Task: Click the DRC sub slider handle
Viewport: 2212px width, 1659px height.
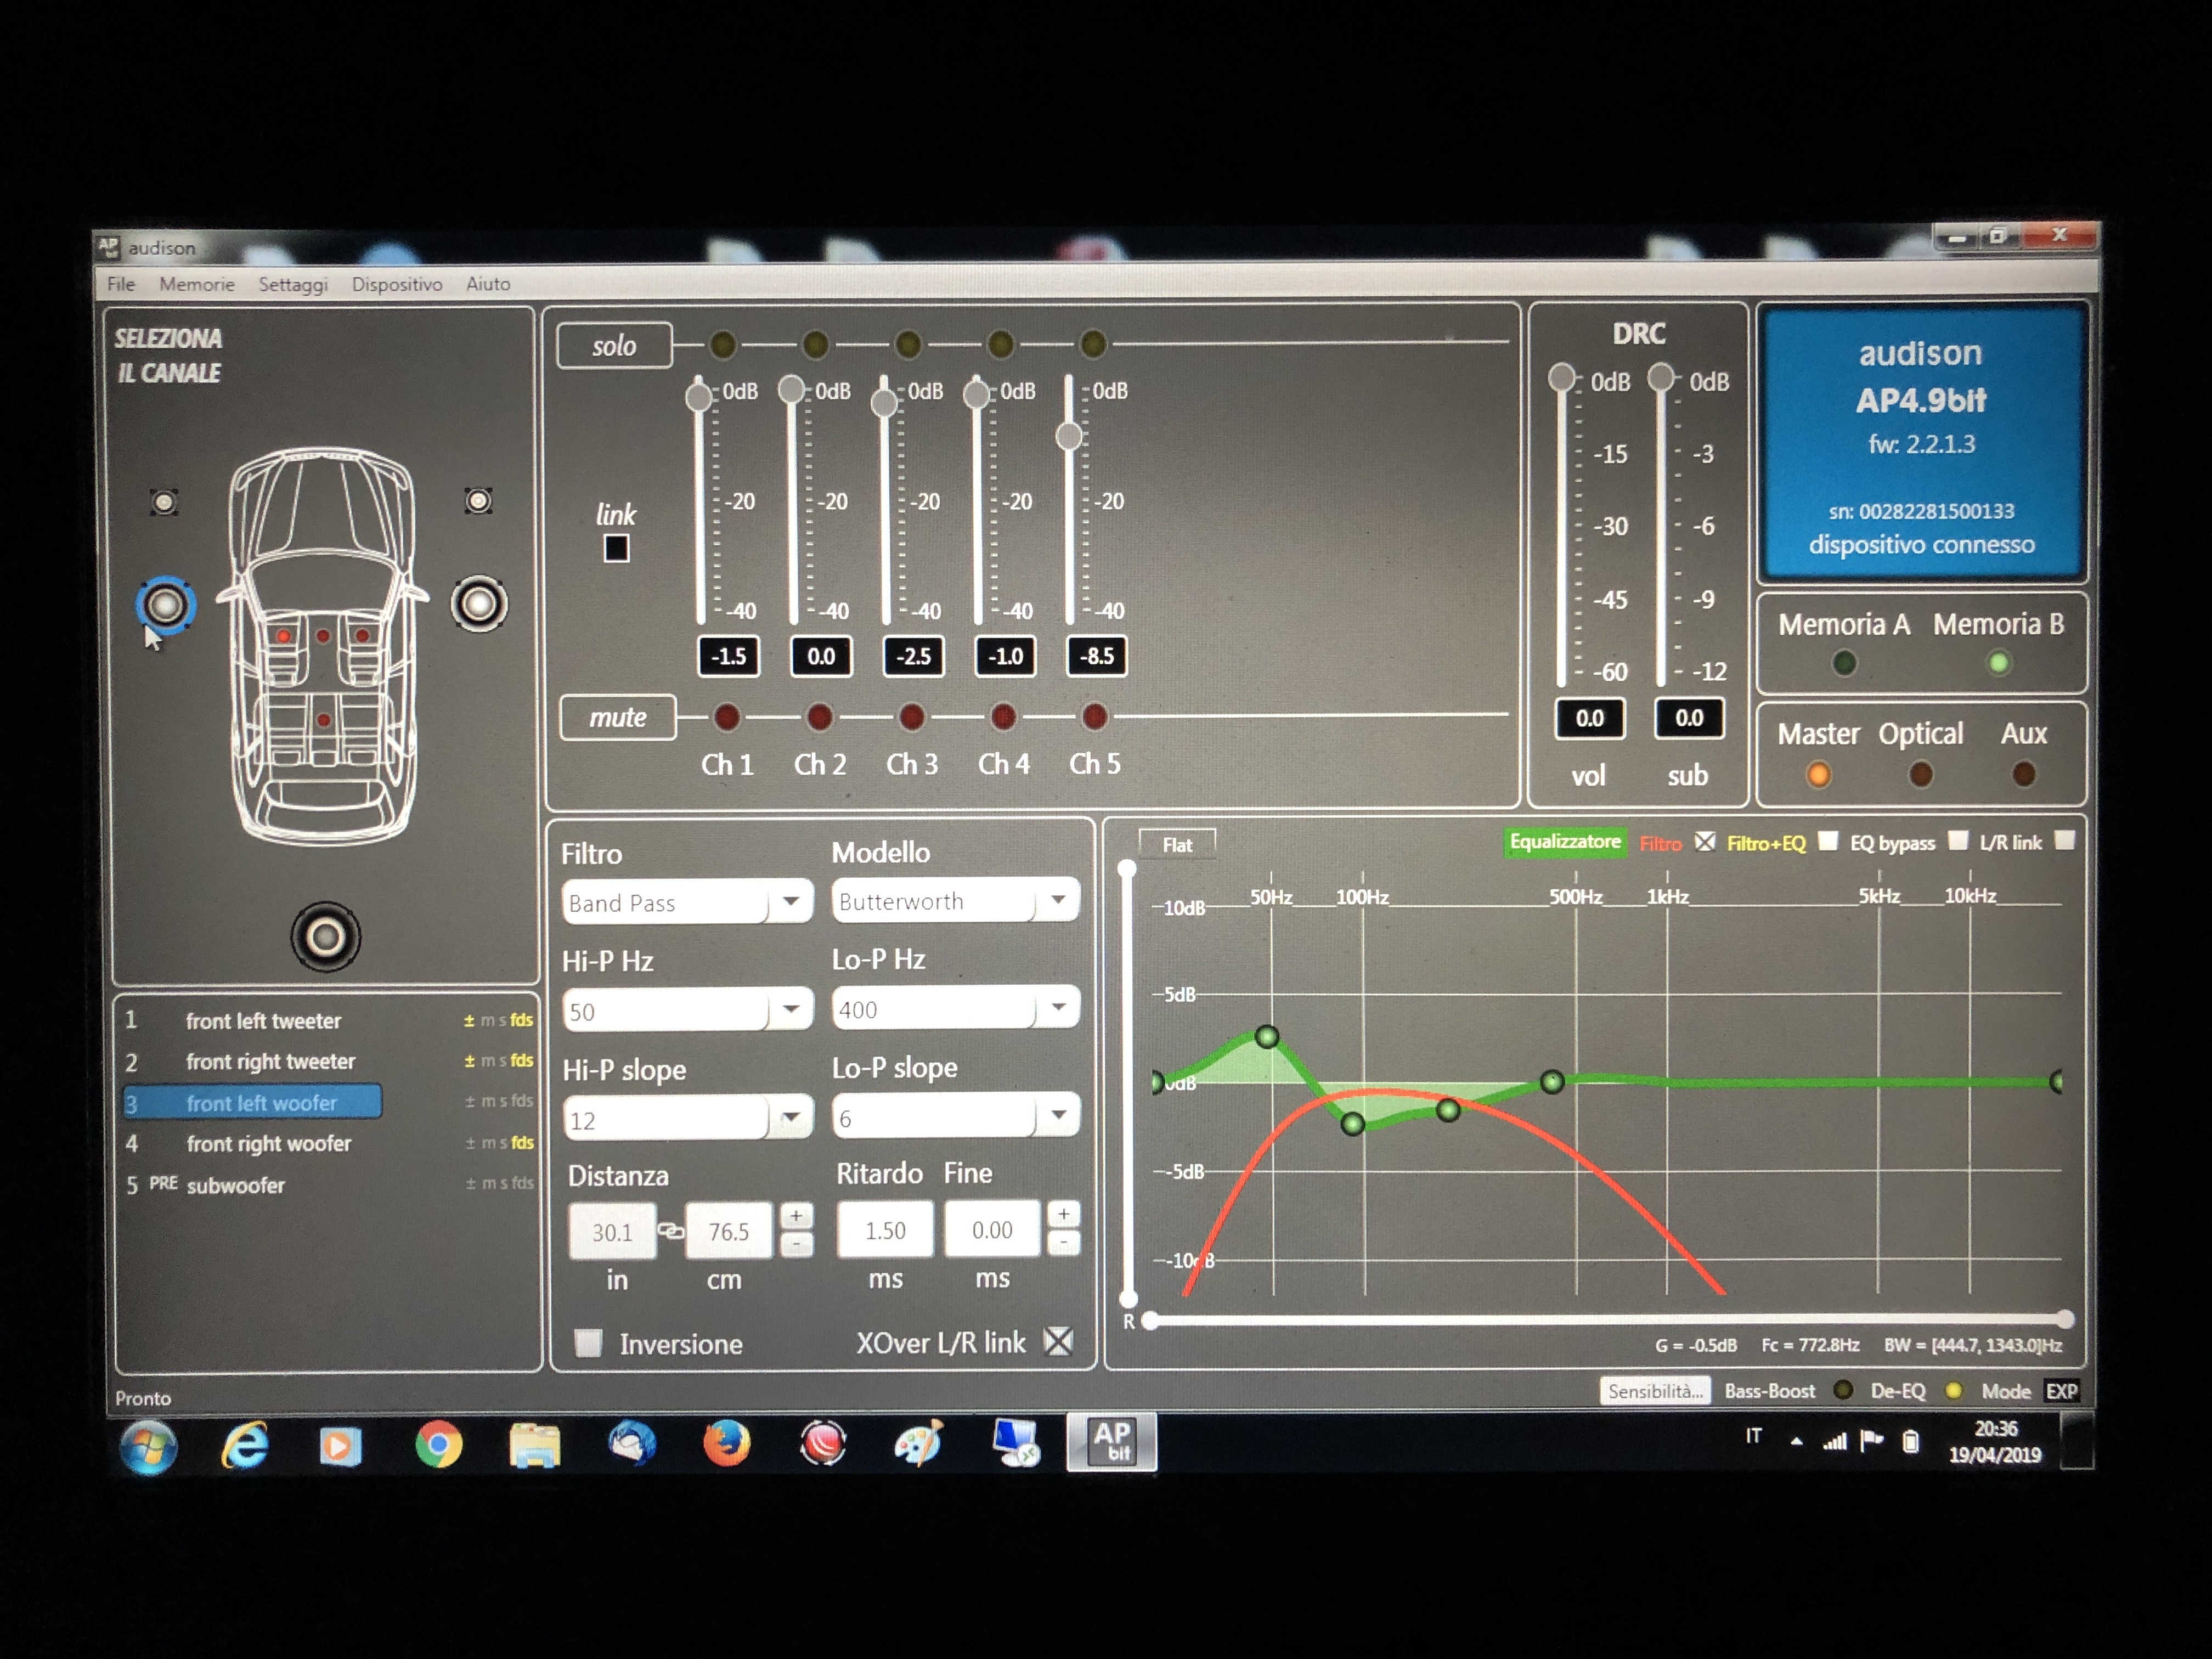Action: pyautogui.click(x=1661, y=377)
